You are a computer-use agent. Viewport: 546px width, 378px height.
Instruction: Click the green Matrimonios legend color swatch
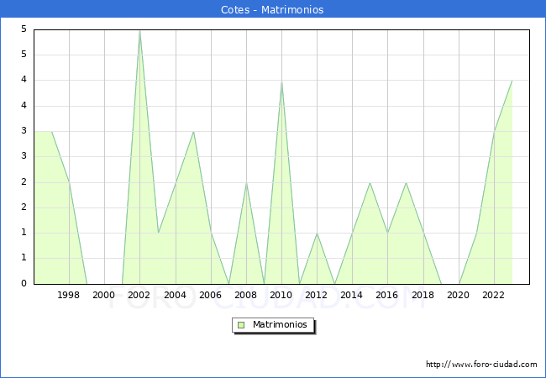(x=241, y=324)
